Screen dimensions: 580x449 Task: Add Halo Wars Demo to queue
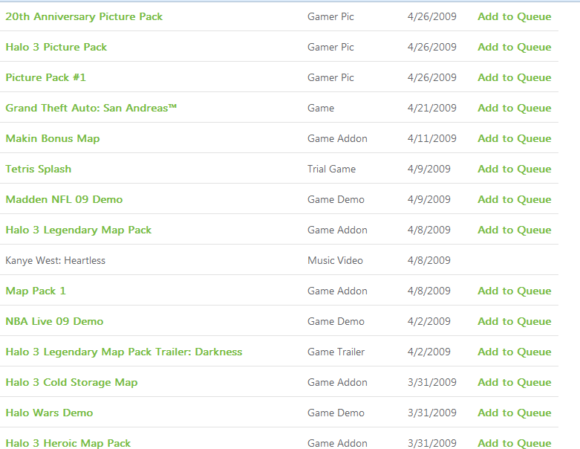click(515, 413)
